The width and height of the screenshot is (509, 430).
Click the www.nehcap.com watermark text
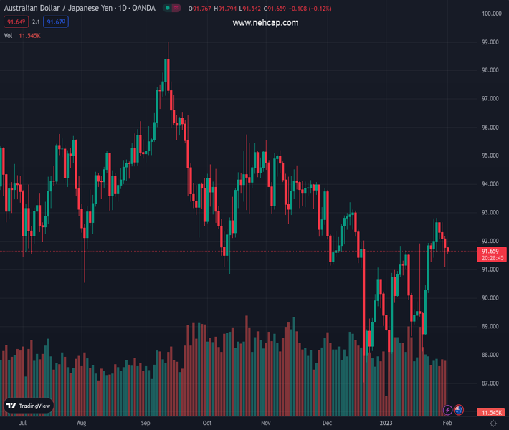[265, 23]
